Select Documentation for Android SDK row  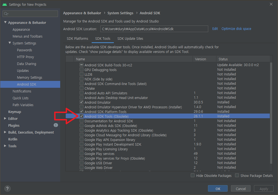click(167, 121)
